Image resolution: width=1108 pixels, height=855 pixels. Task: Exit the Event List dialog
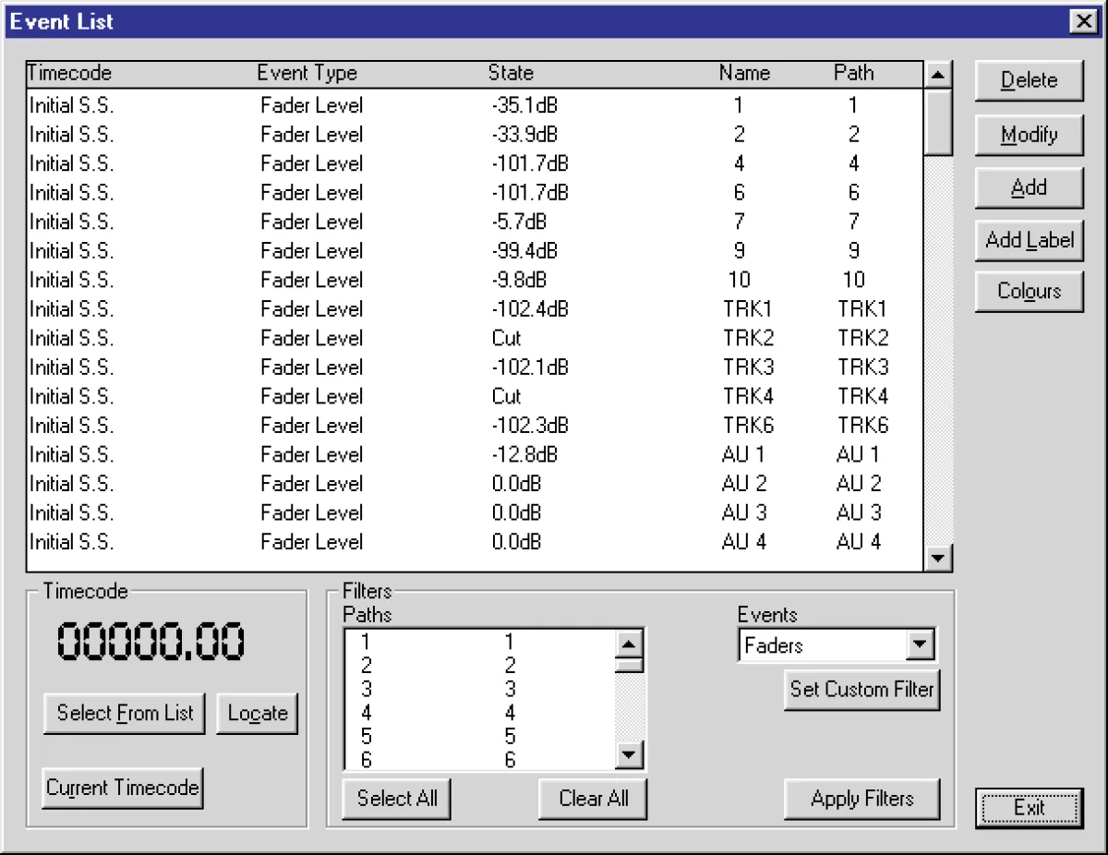(x=1029, y=808)
